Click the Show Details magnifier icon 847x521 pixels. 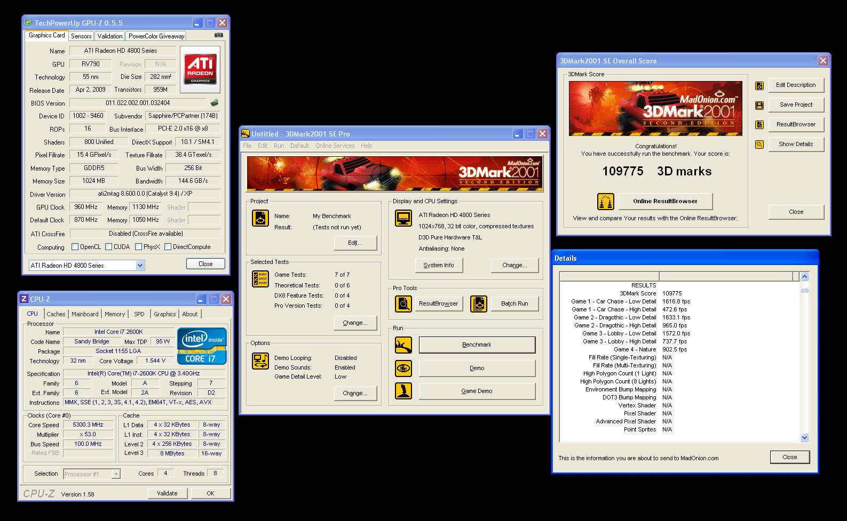click(x=759, y=145)
